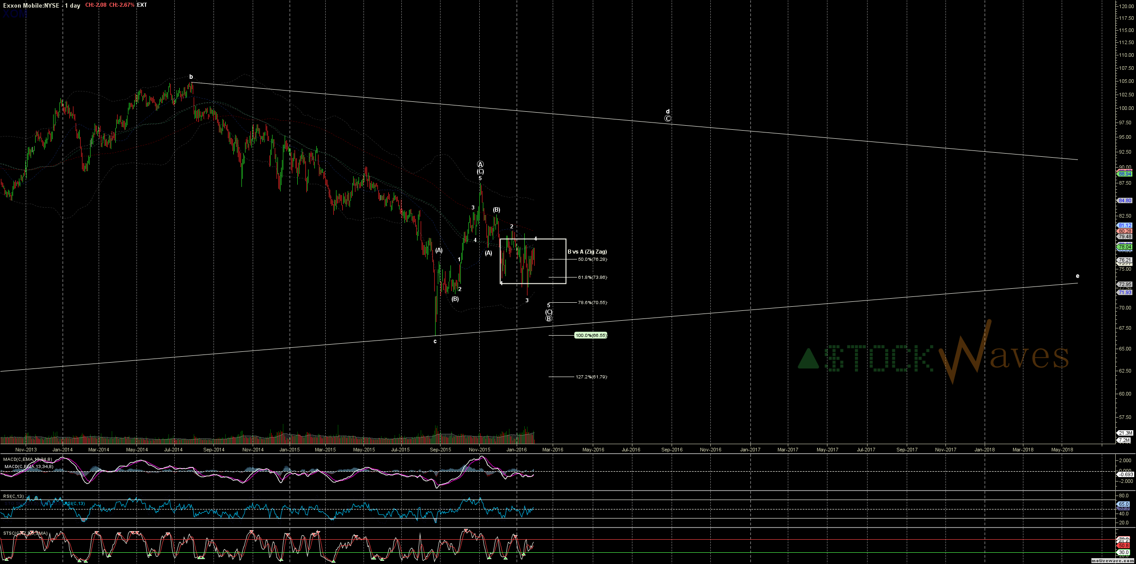
Task: Click the highlighted 100.0%(66.55) level
Action: click(591, 336)
